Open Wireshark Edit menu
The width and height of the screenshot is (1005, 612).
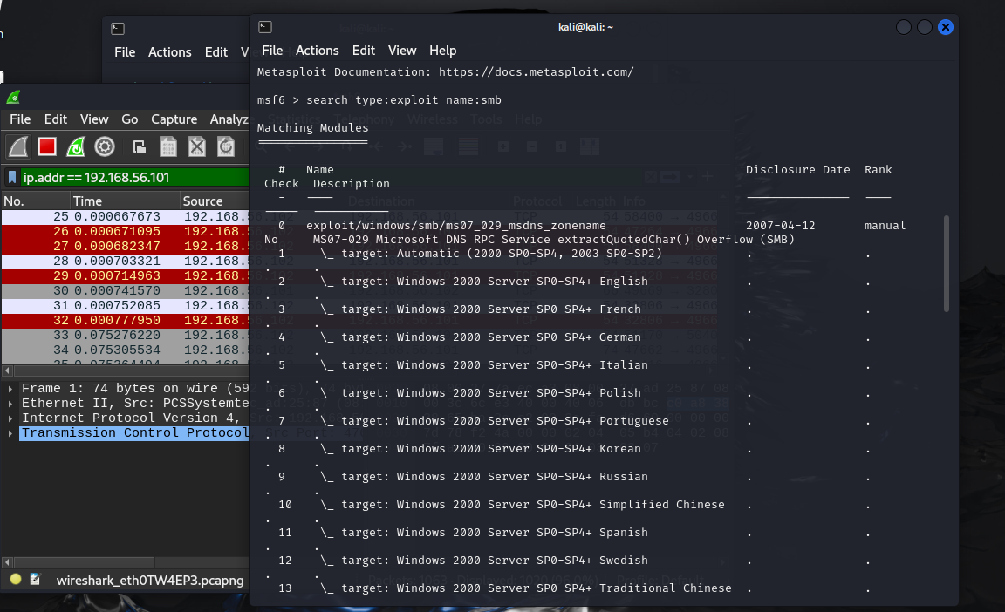(55, 119)
